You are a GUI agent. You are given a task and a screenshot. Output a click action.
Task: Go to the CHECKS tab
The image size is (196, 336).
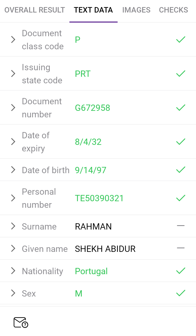(x=173, y=10)
